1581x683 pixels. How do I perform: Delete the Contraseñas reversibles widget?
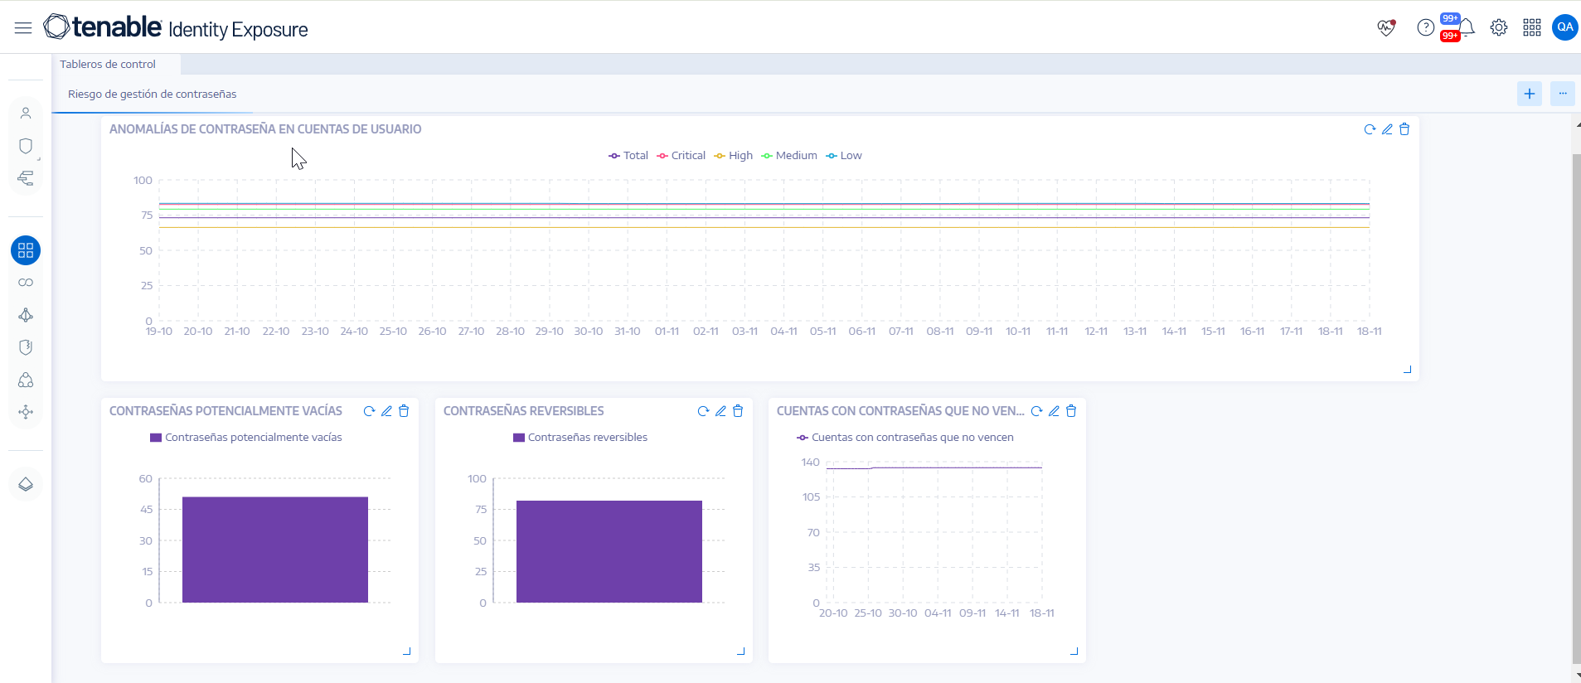738,411
